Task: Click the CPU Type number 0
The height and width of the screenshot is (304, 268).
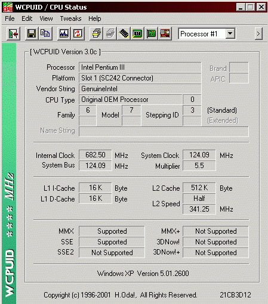Action: pyautogui.click(x=192, y=100)
